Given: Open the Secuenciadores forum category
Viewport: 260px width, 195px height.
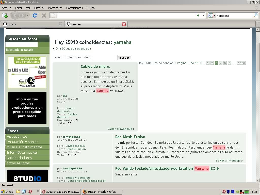Looking at the screenshot, I should coord(27,158).
